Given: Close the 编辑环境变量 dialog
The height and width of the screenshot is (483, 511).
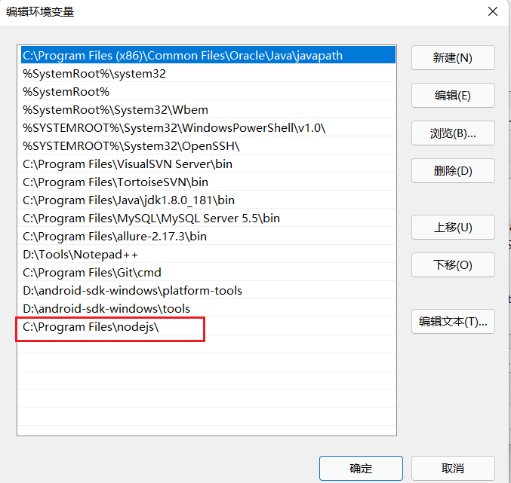Looking at the screenshot, I should pos(492,11).
